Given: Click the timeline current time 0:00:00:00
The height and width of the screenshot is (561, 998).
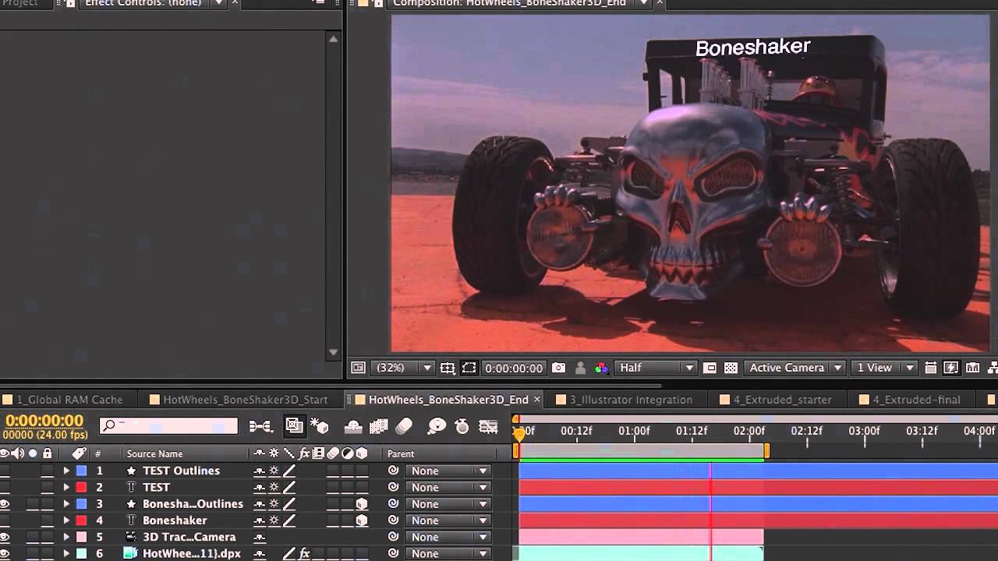Looking at the screenshot, I should [x=44, y=421].
